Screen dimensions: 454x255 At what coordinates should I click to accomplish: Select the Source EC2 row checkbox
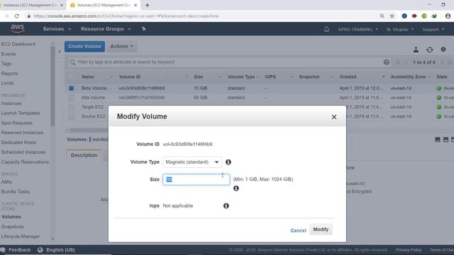pyautogui.click(x=71, y=116)
